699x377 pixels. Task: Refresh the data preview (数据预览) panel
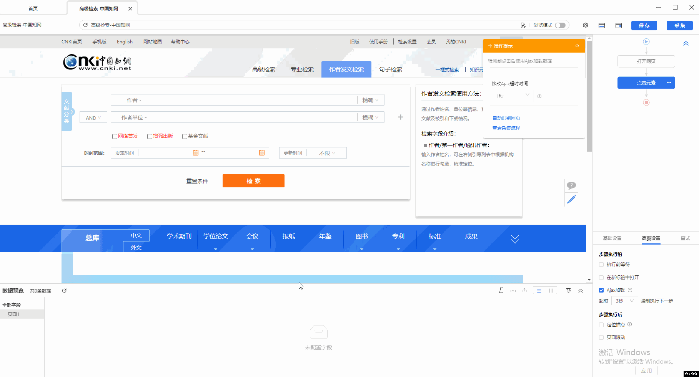64,291
